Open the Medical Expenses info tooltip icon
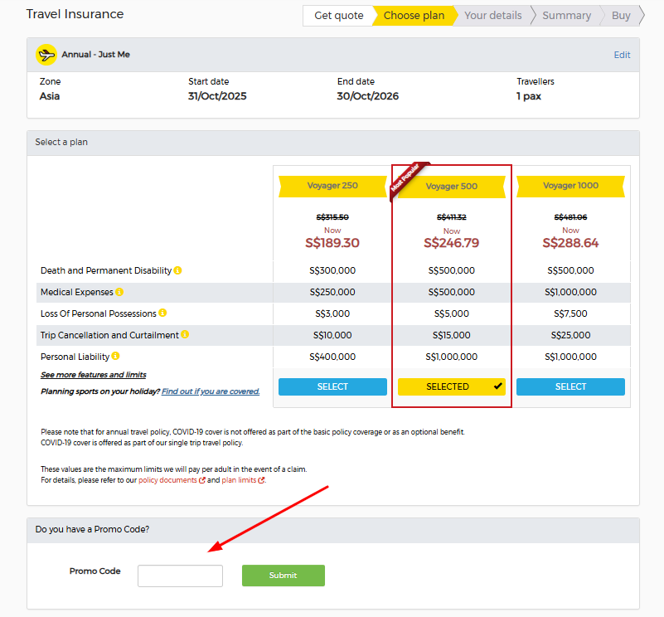Image resolution: width=664 pixels, height=617 pixels. pyautogui.click(x=119, y=291)
